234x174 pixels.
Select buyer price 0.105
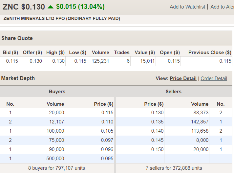coord(107,131)
